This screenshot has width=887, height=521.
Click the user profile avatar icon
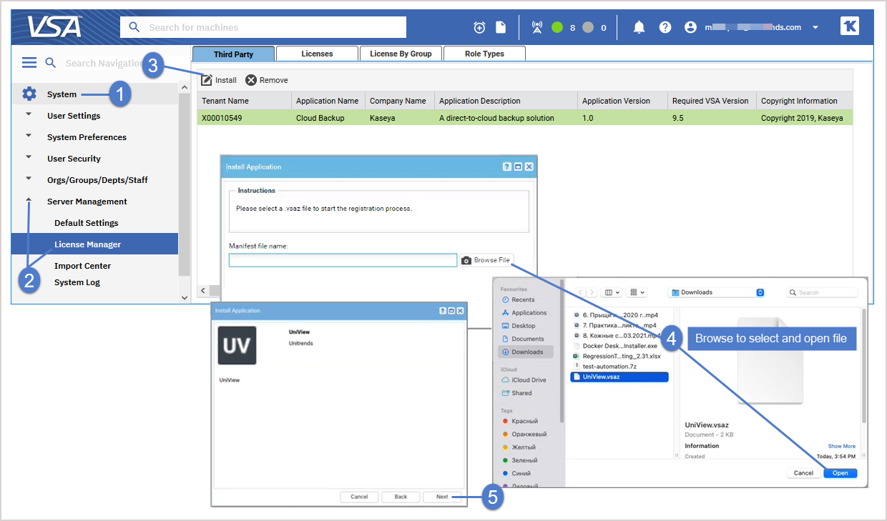pyautogui.click(x=690, y=27)
